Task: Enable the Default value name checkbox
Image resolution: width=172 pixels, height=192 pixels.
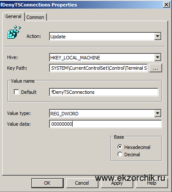Action: coord(16,92)
